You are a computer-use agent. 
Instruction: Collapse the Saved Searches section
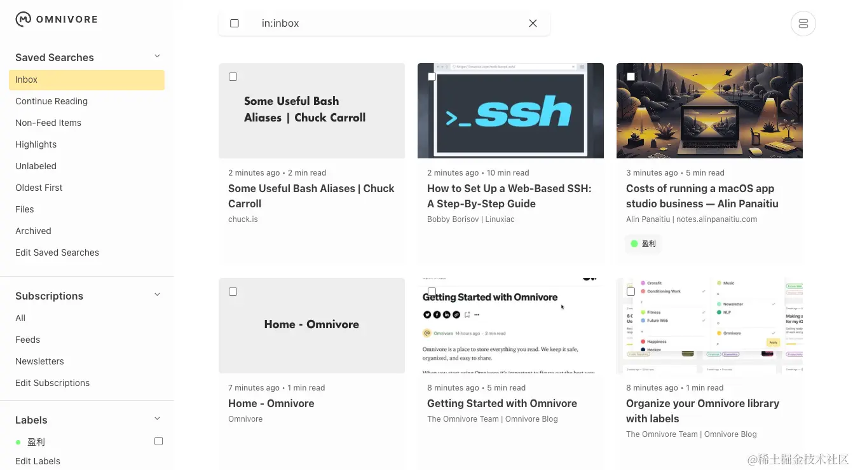pyautogui.click(x=158, y=57)
